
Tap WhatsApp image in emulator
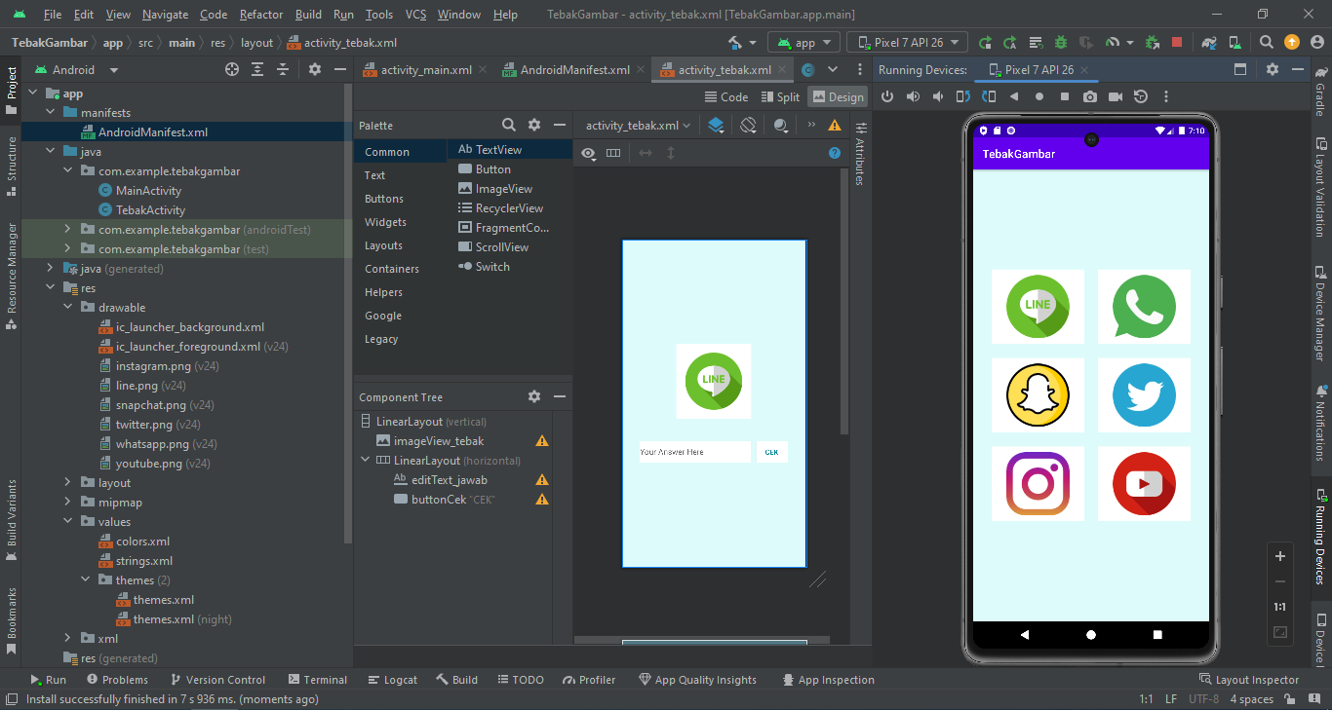(x=1144, y=307)
